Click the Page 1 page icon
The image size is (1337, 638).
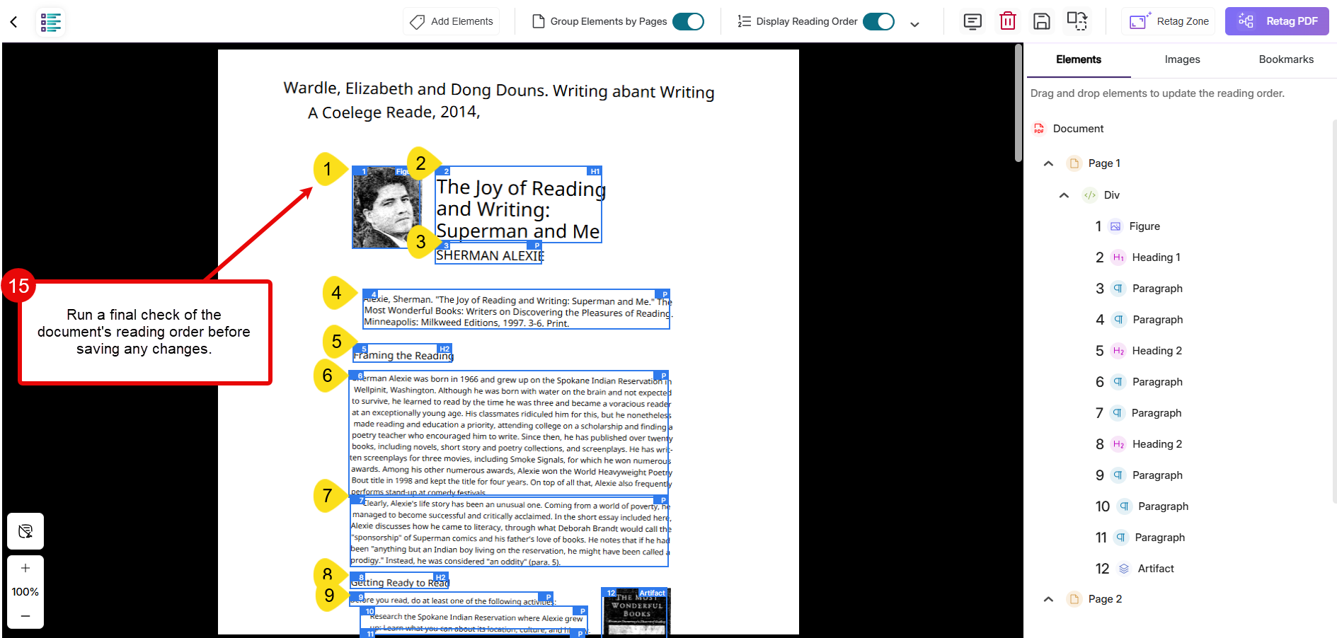[x=1074, y=163]
